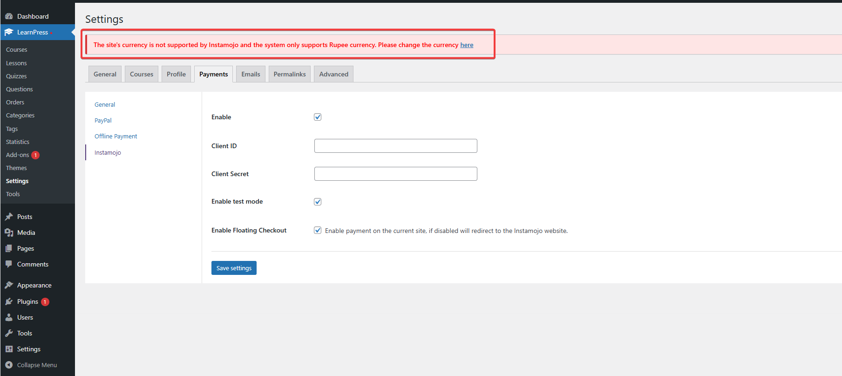The image size is (842, 376).
Task: Click the Add-ons notification badge
Action: pyautogui.click(x=35, y=155)
